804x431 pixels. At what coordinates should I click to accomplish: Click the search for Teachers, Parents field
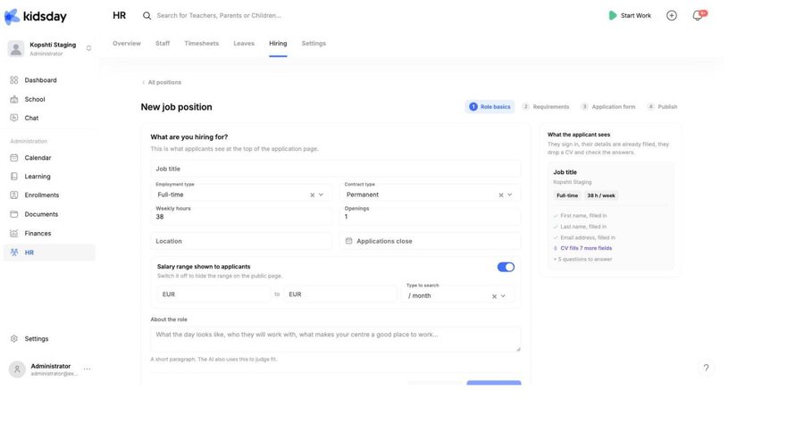pos(219,15)
